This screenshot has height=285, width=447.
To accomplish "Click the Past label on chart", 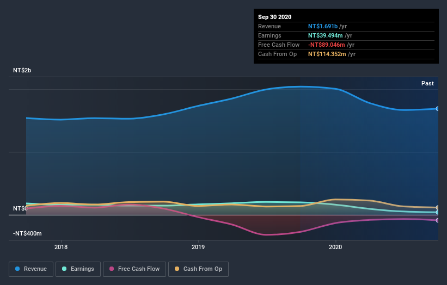I will click(x=427, y=83).
